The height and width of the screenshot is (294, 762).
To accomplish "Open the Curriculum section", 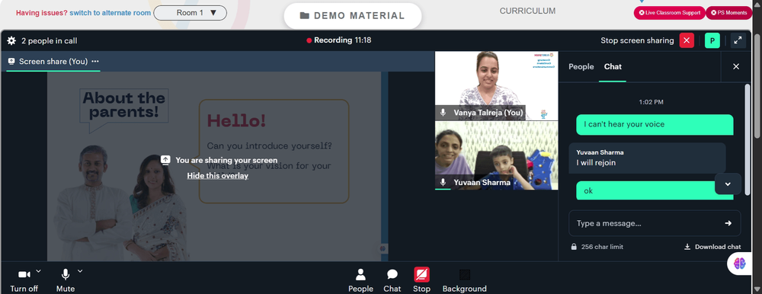I will (527, 11).
